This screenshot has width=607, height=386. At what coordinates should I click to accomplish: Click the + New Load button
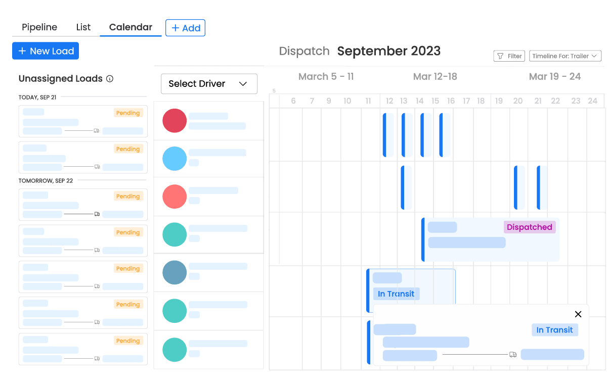[x=46, y=51]
